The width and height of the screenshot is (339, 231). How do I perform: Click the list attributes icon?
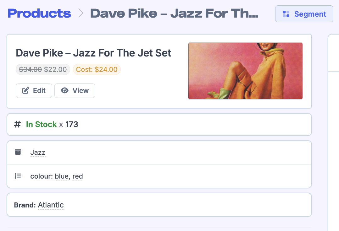pos(18,176)
